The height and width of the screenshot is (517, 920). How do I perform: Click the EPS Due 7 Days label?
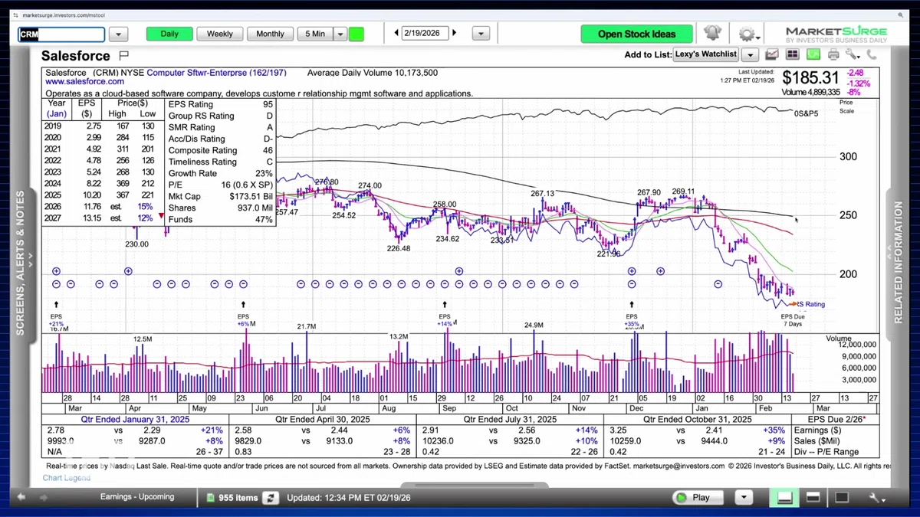(x=793, y=319)
